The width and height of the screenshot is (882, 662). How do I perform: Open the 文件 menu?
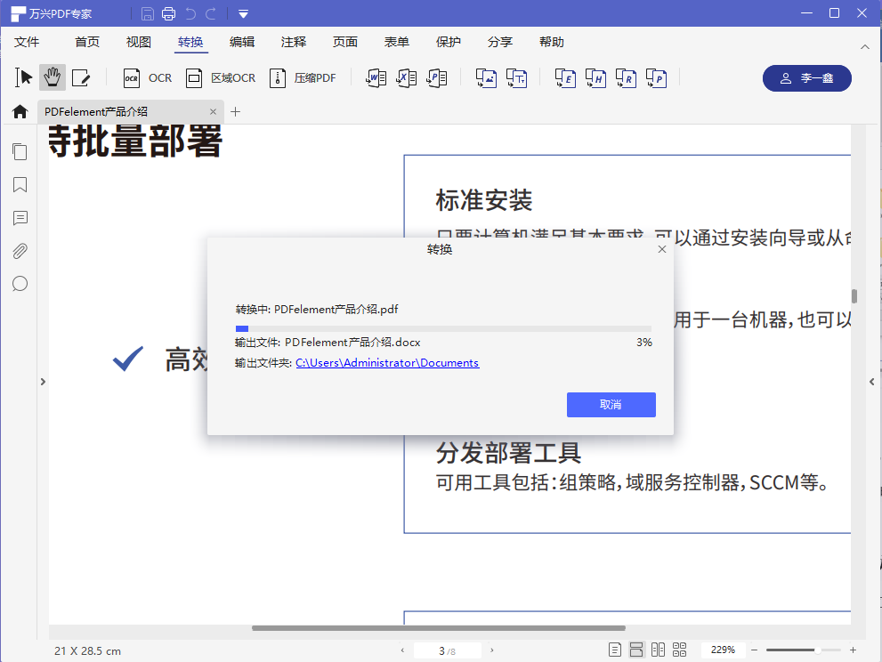pos(27,41)
